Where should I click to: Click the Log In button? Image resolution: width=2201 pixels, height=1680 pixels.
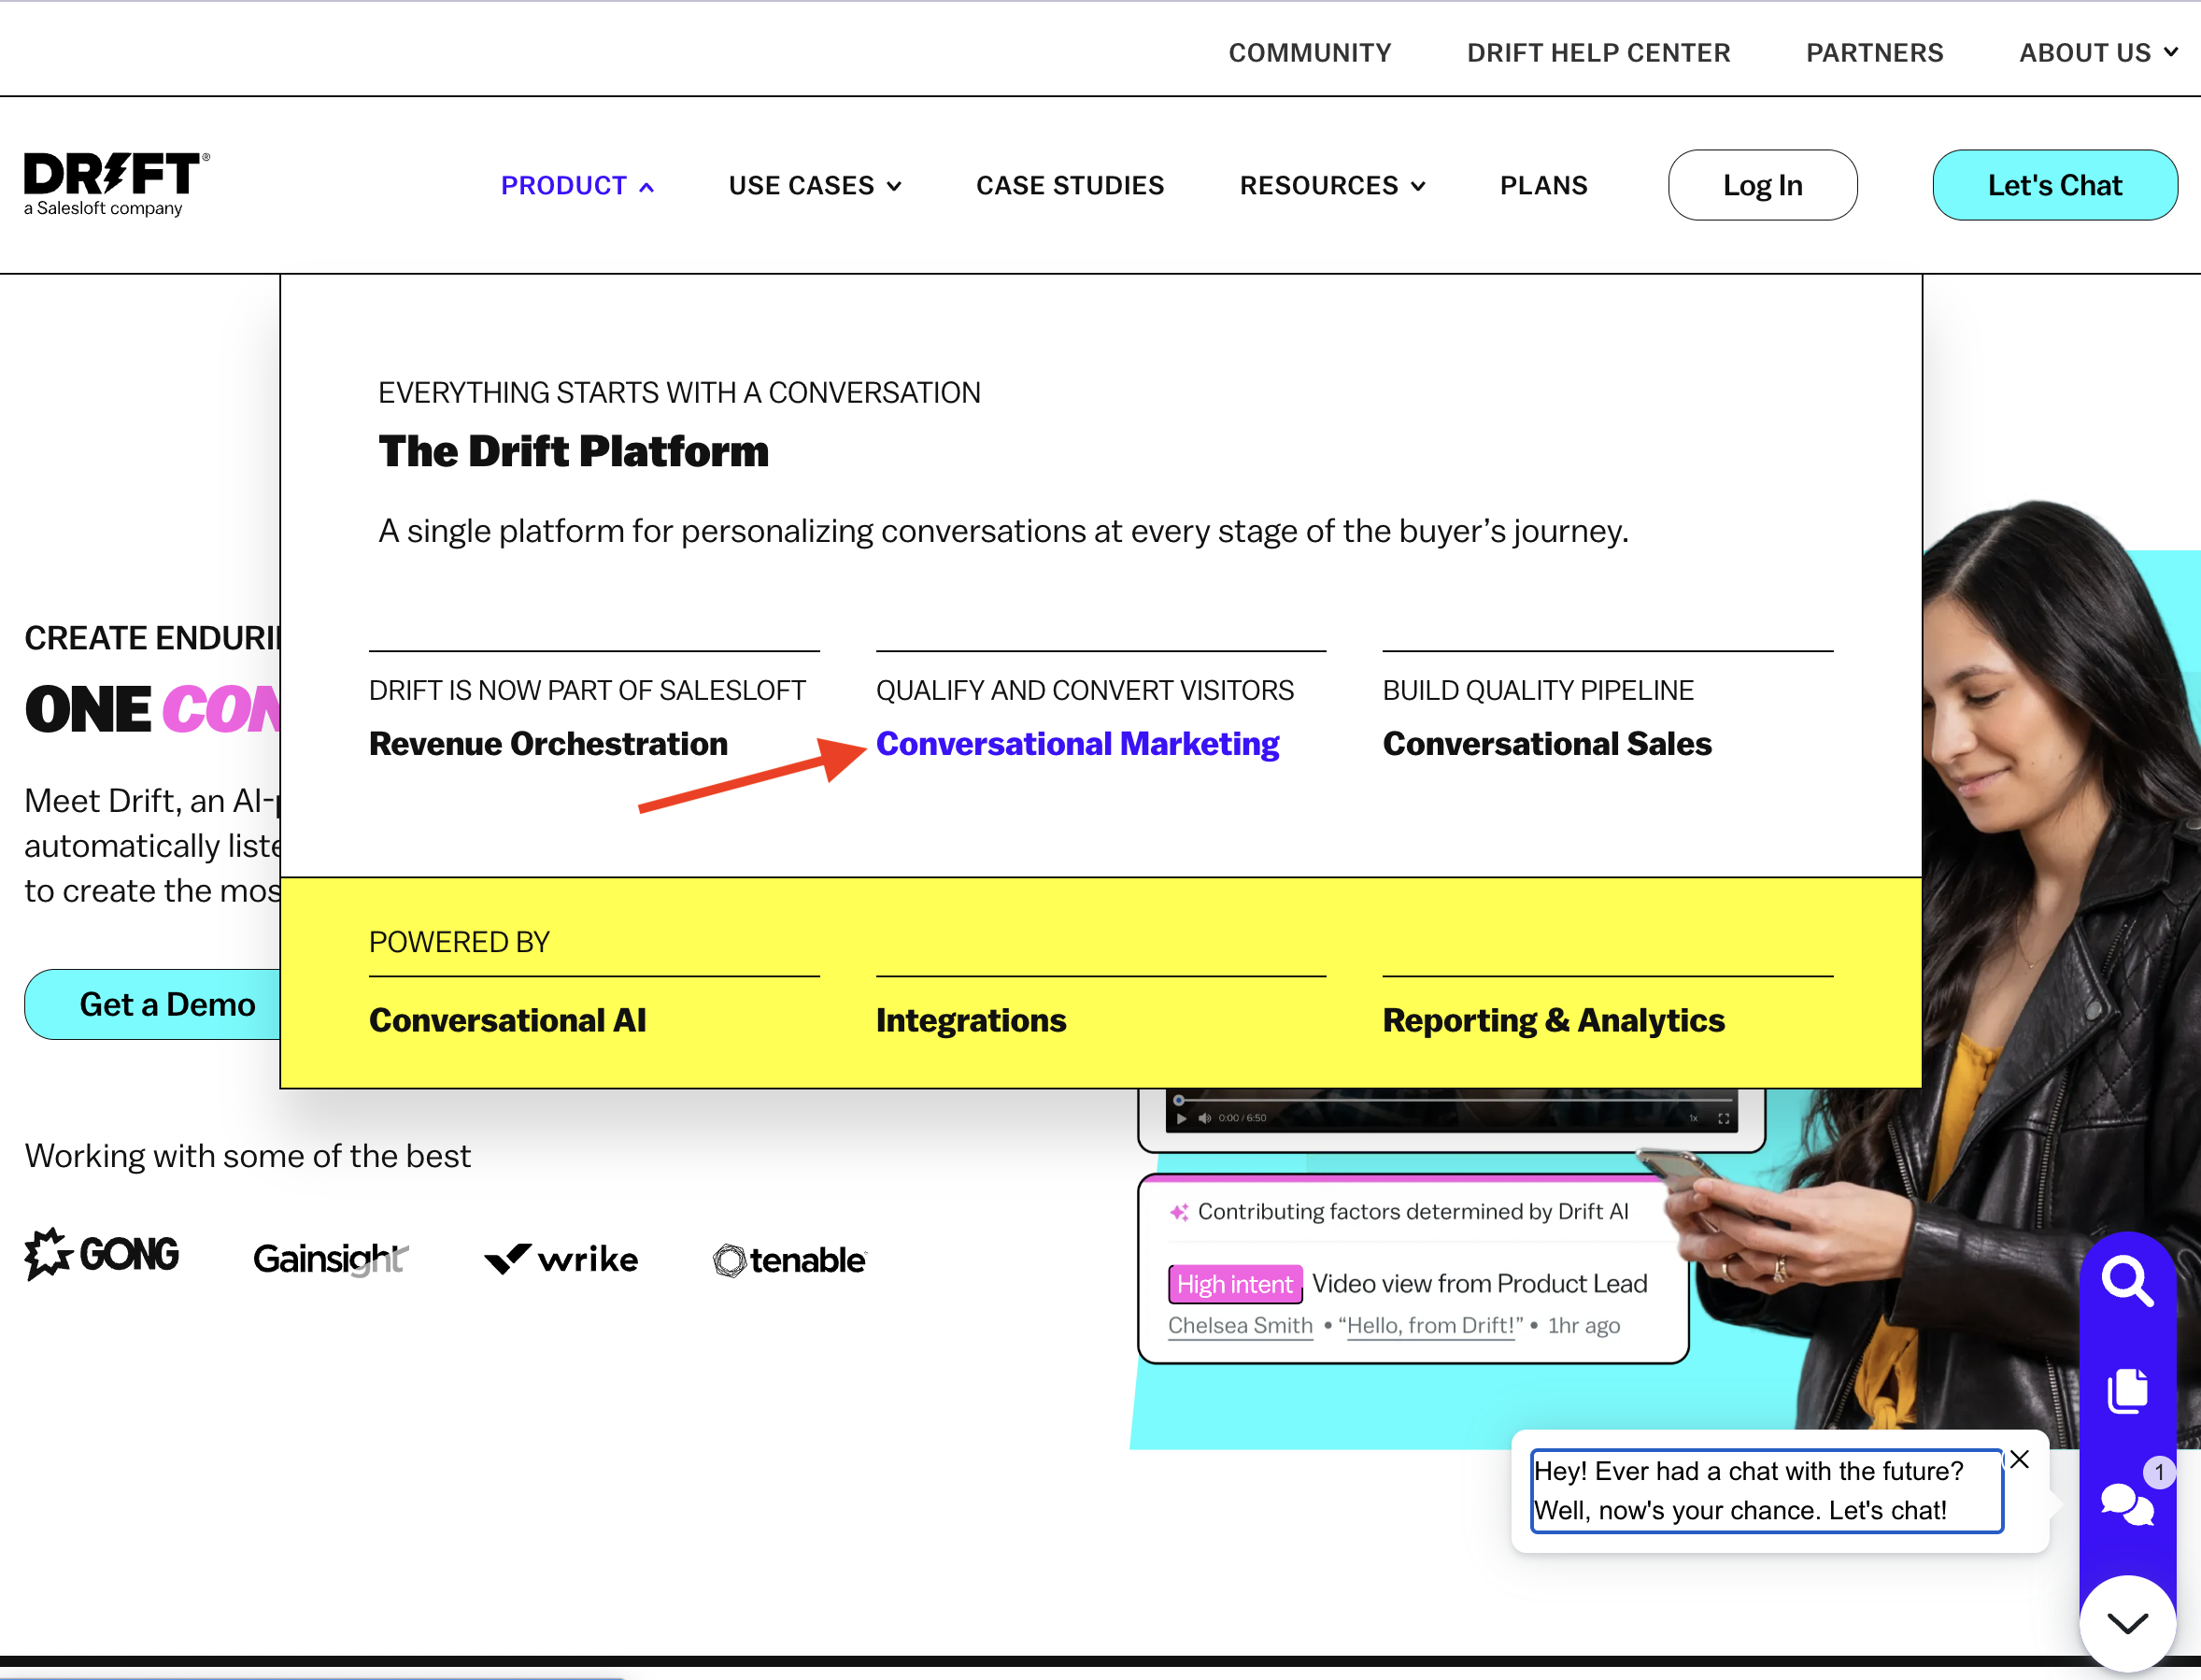tap(1764, 183)
